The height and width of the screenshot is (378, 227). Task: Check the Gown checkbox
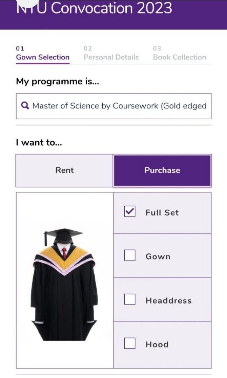[130, 256]
